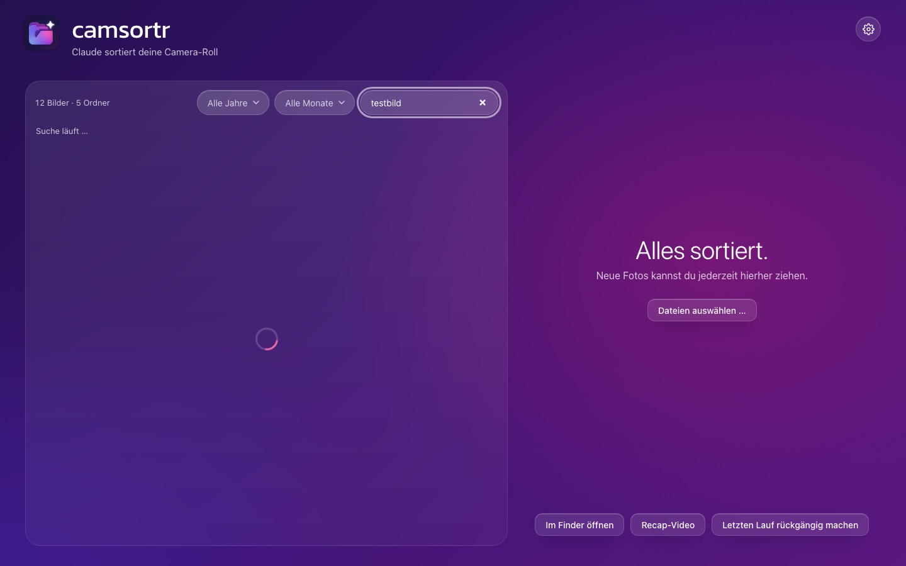Click the 'Suche läuft ...' status text
906x566 pixels.
62,131
